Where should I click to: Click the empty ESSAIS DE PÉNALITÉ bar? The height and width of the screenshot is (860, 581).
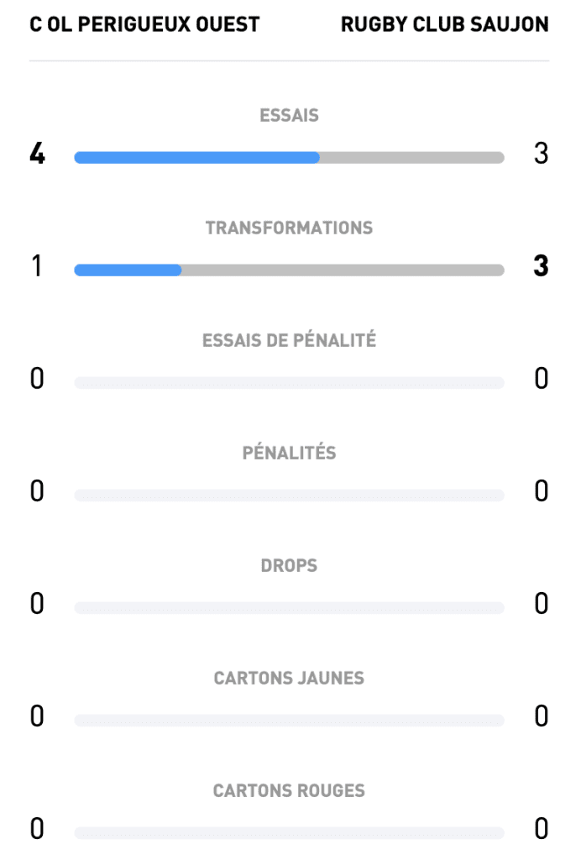coord(289,383)
